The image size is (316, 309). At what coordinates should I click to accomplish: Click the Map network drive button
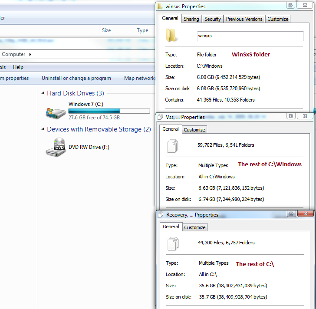tap(139, 78)
